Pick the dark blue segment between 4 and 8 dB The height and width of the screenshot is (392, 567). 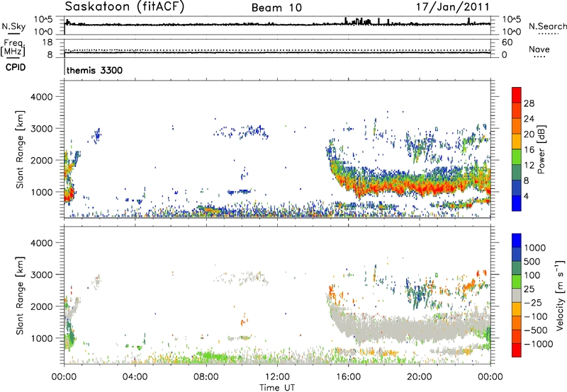(517, 188)
